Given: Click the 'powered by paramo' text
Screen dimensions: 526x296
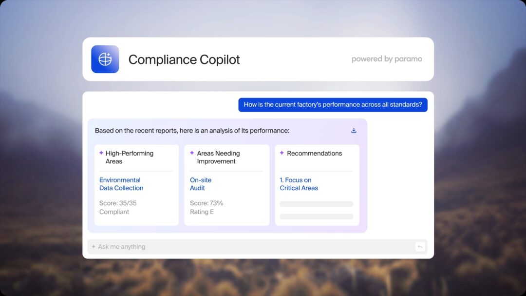Looking at the screenshot, I should pos(387,59).
